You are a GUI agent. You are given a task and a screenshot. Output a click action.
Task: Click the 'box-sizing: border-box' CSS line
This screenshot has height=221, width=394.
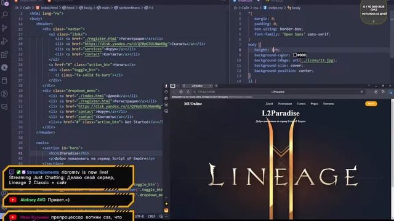(278, 29)
